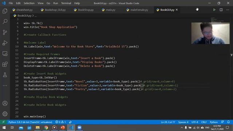Image resolution: width=233 pixels, height=131 pixels.
Task: Click the webcam video thumbnail
Action: coord(210,33)
